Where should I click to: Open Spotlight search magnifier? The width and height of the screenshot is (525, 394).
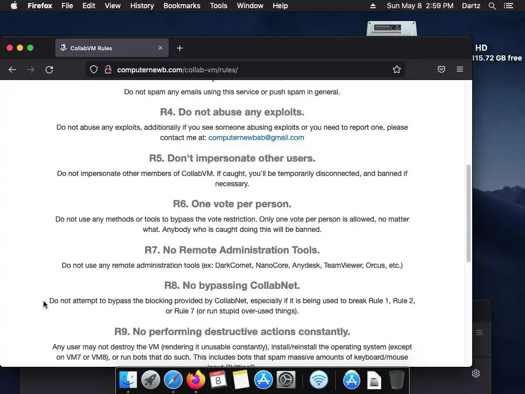(x=492, y=6)
